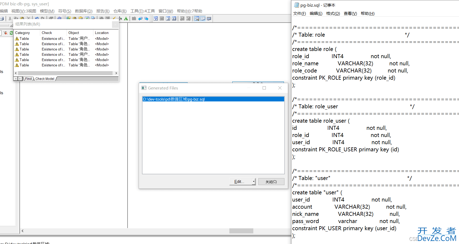Open the 帮助(H) menu in Notepad
Viewport: 459px width, 244px height.
[367, 14]
